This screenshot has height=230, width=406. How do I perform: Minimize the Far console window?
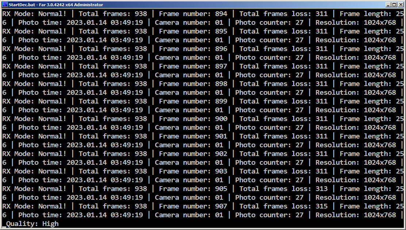pos(388,5)
